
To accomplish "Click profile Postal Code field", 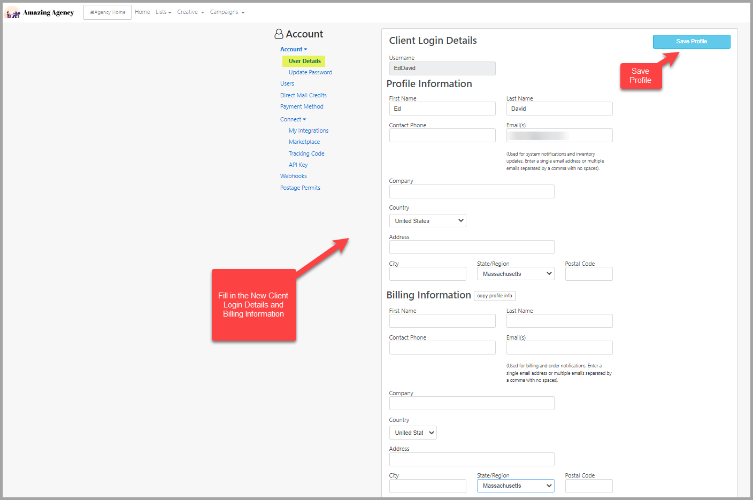I will tap(589, 274).
